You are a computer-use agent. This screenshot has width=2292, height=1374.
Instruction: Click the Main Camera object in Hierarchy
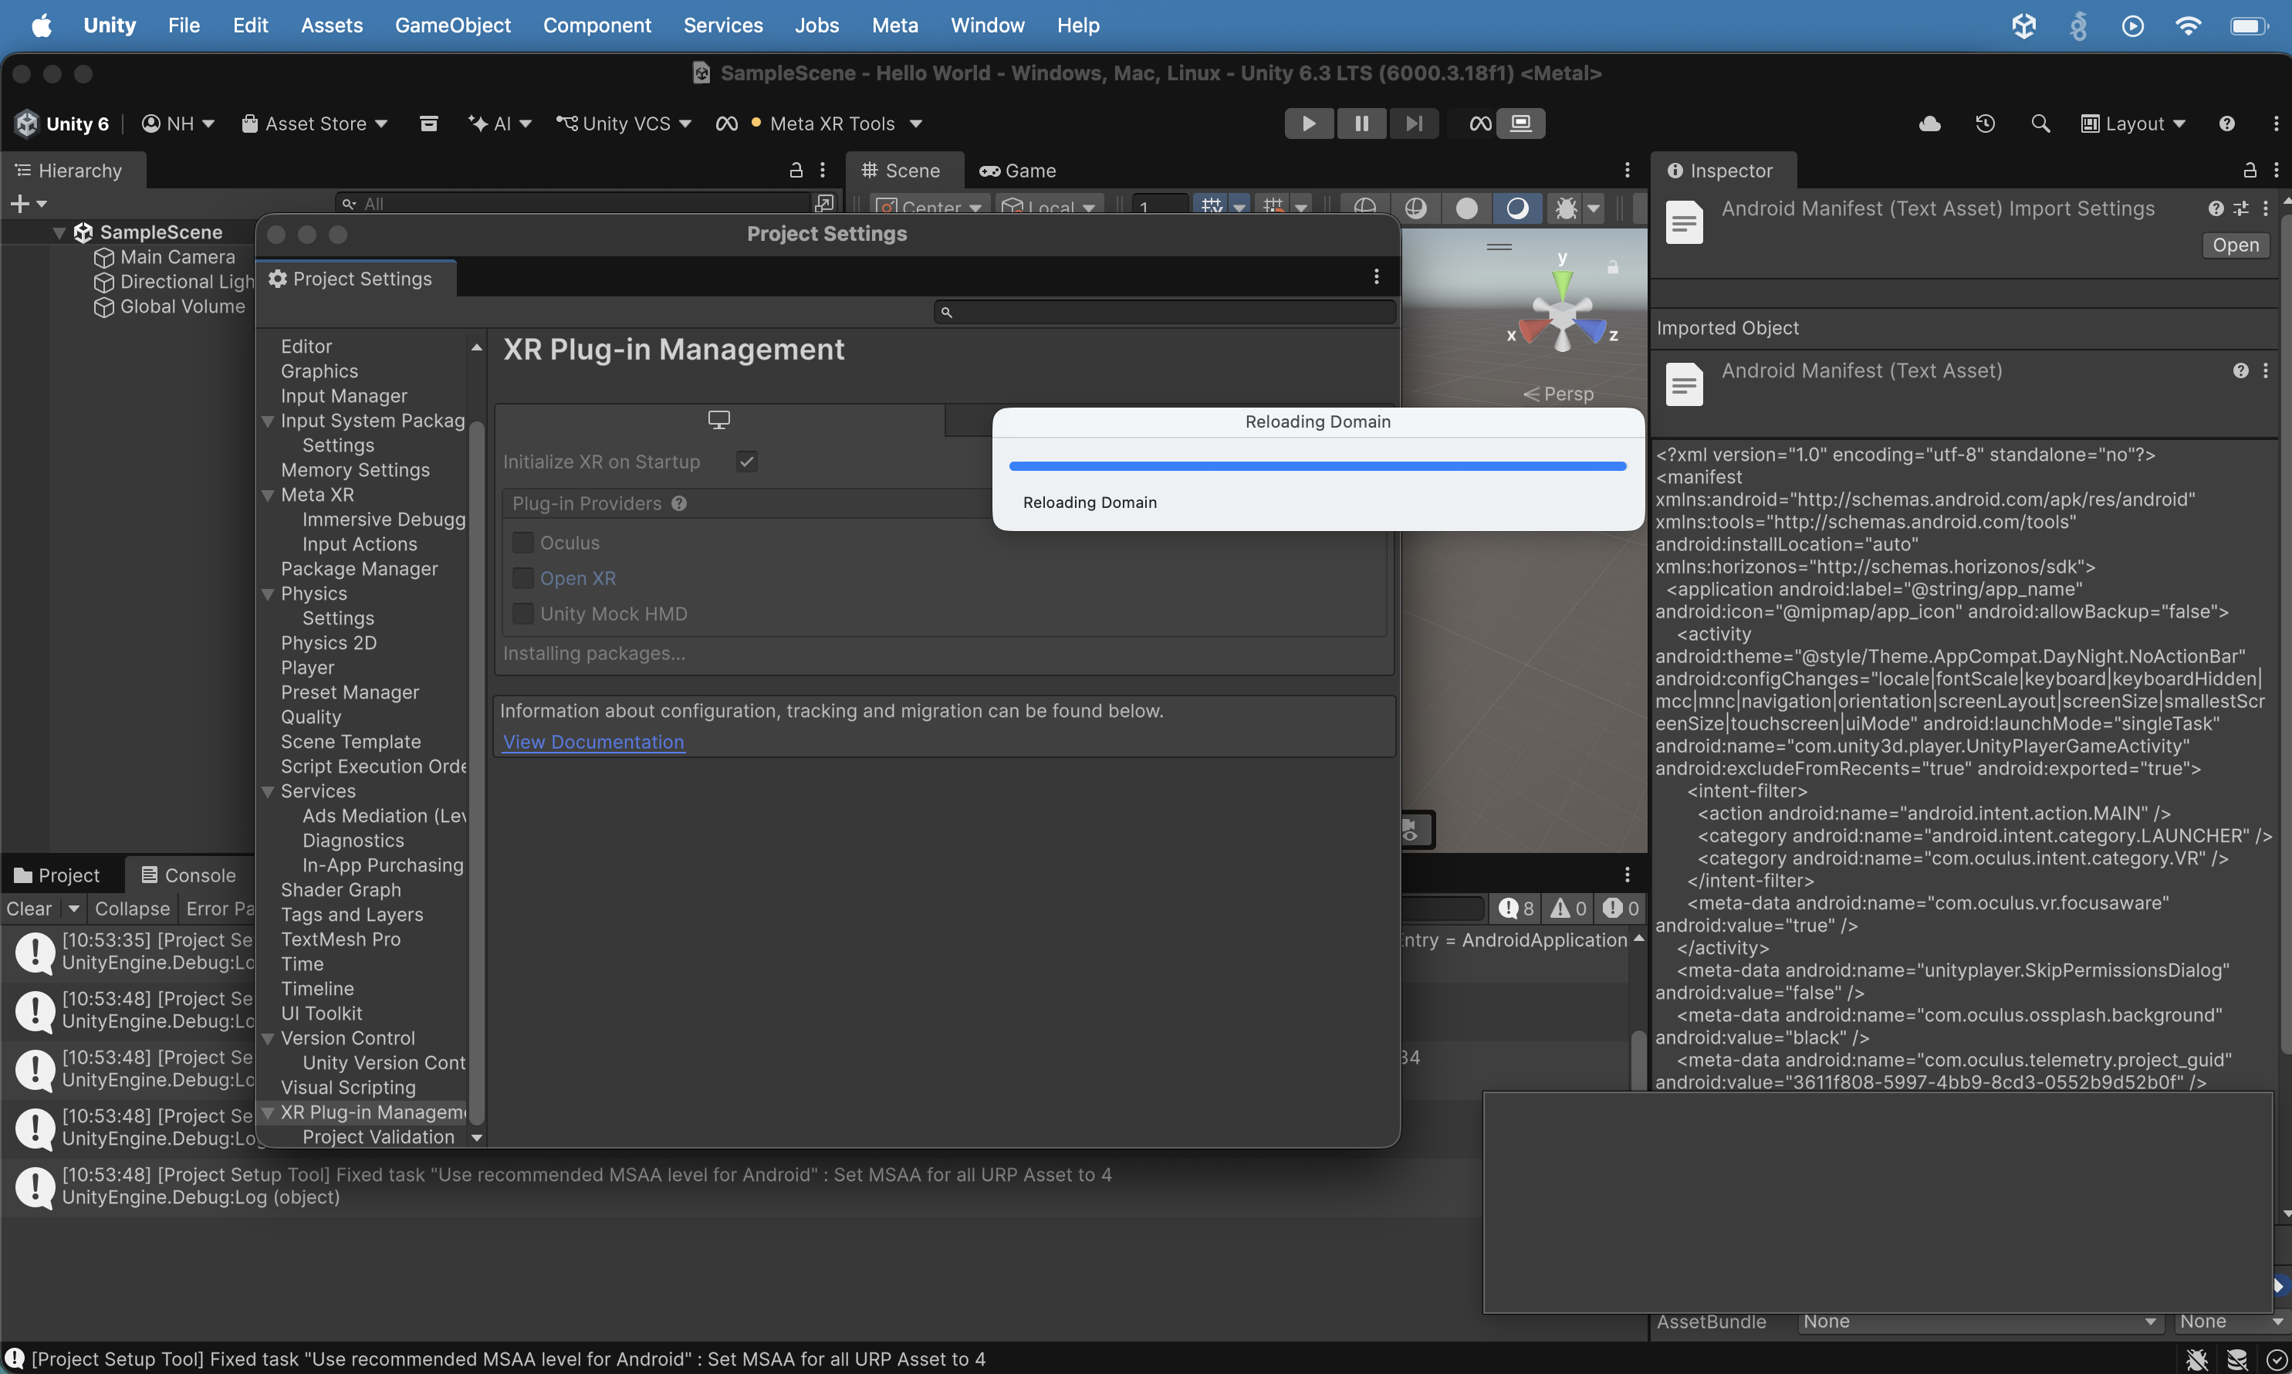tap(177, 256)
